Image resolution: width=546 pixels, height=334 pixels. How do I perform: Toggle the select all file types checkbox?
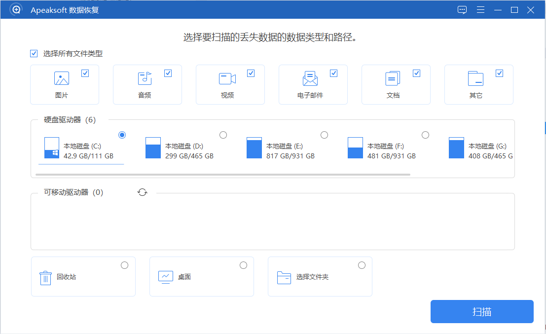(34, 54)
